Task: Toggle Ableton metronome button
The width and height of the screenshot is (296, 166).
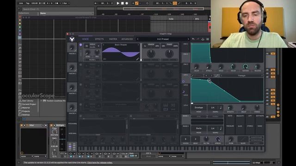Action: pyautogui.click(x=56, y=3)
